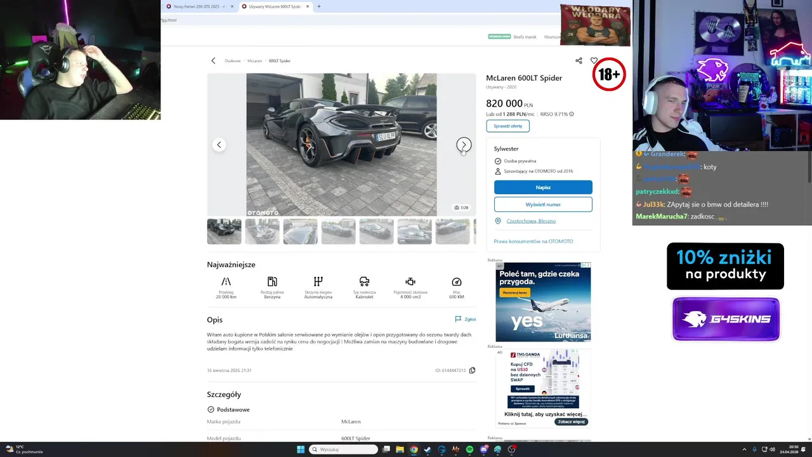Open a new browser tab
This screenshot has width=812, height=457.
(318, 6)
